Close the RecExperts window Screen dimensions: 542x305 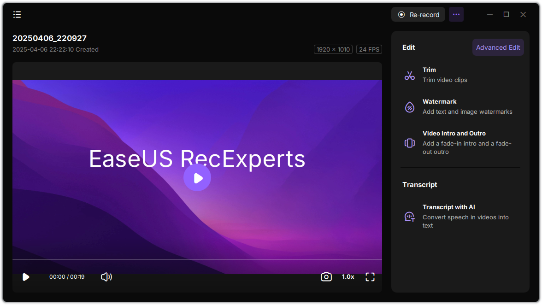coord(523,14)
